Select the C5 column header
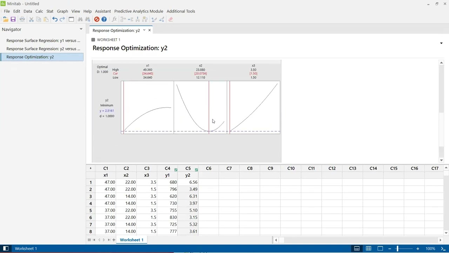The height and width of the screenshot is (253, 449). (x=188, y=168)
